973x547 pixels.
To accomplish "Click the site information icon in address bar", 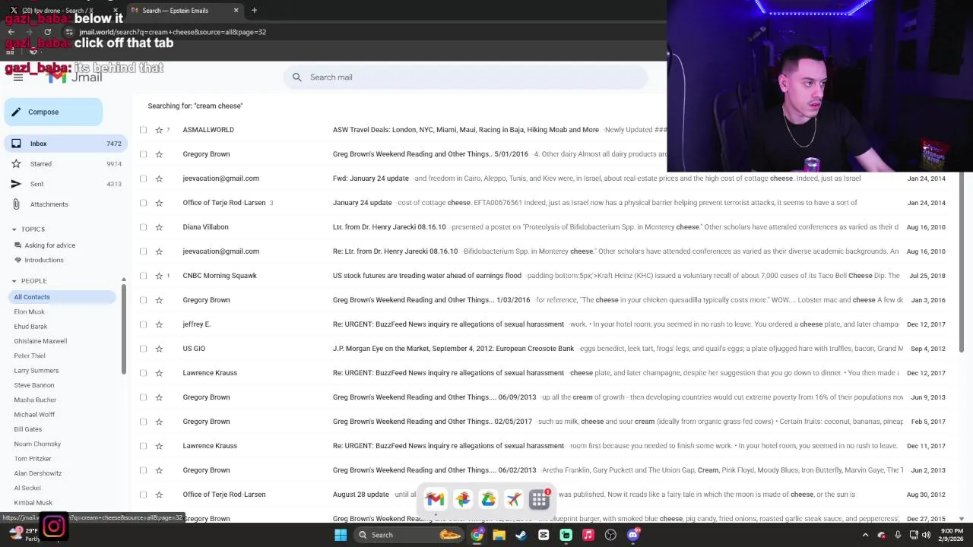I will coord(69,32).
